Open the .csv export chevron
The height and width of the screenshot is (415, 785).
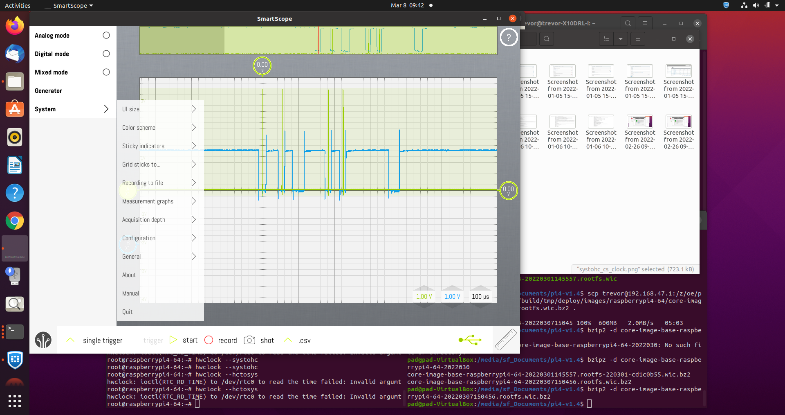coord(287,340)
